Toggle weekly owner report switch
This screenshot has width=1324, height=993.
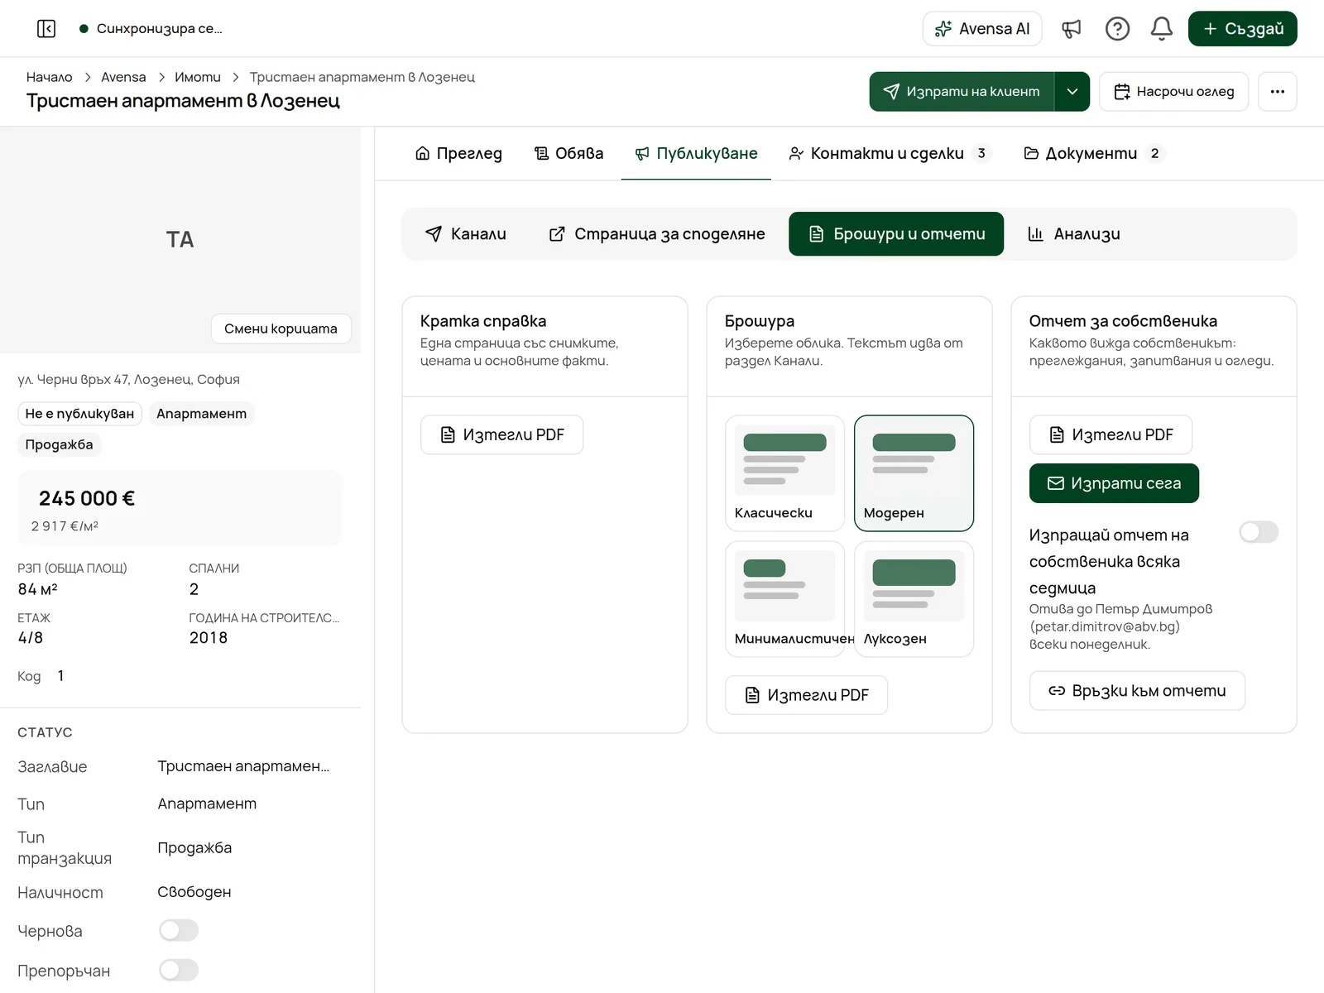1259,532
